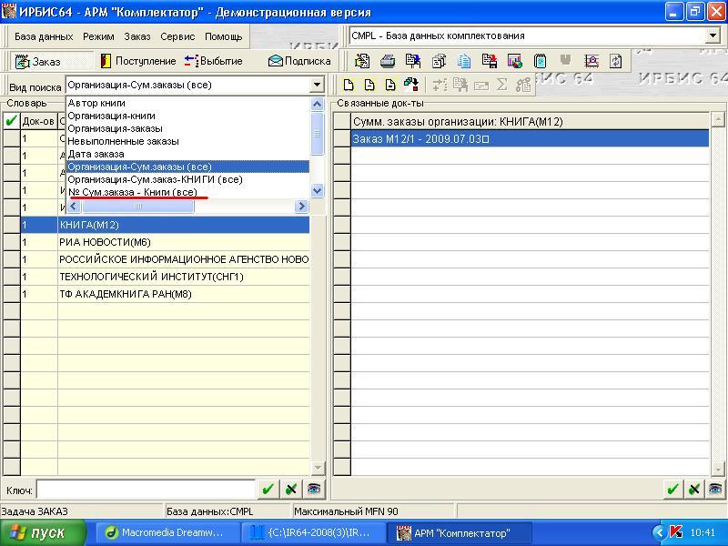728x546 pixels.
Task: Collapse the Вид поиска dropdown arrow
Action: (317, 86)
